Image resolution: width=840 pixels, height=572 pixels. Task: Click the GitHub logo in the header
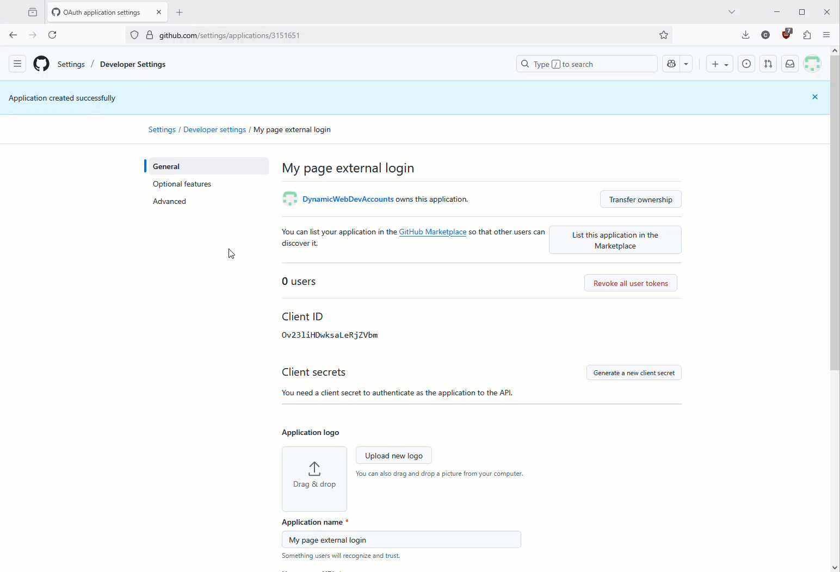[41, 64]
